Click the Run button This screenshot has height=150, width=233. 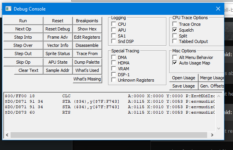click(x=23, y=21)
